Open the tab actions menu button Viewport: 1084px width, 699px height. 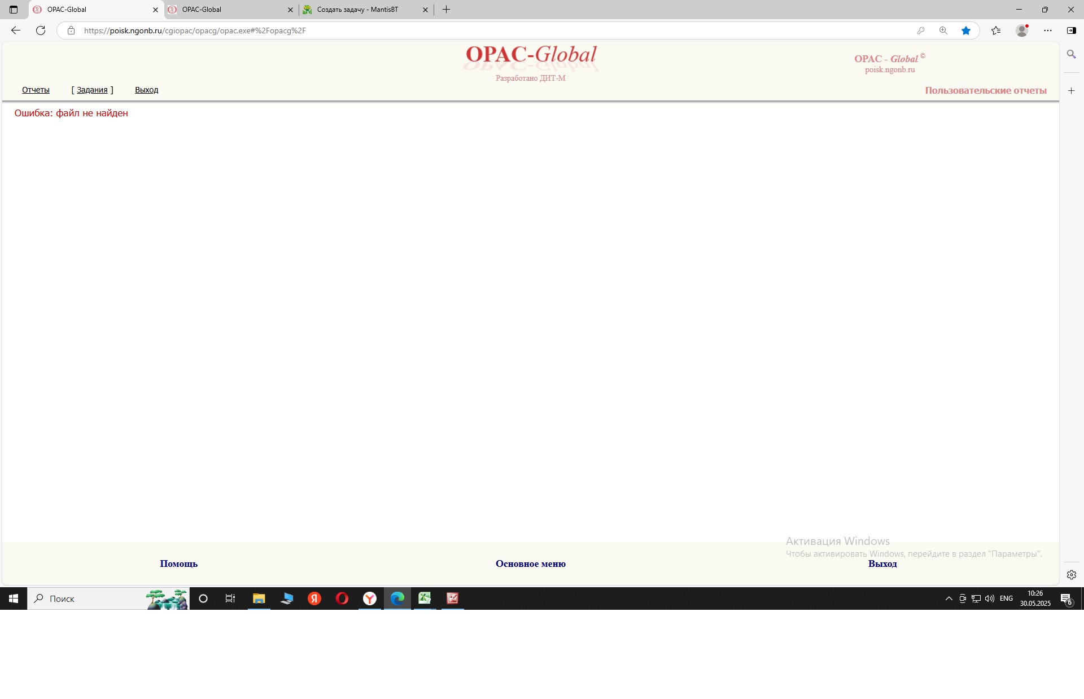point(14,10)
